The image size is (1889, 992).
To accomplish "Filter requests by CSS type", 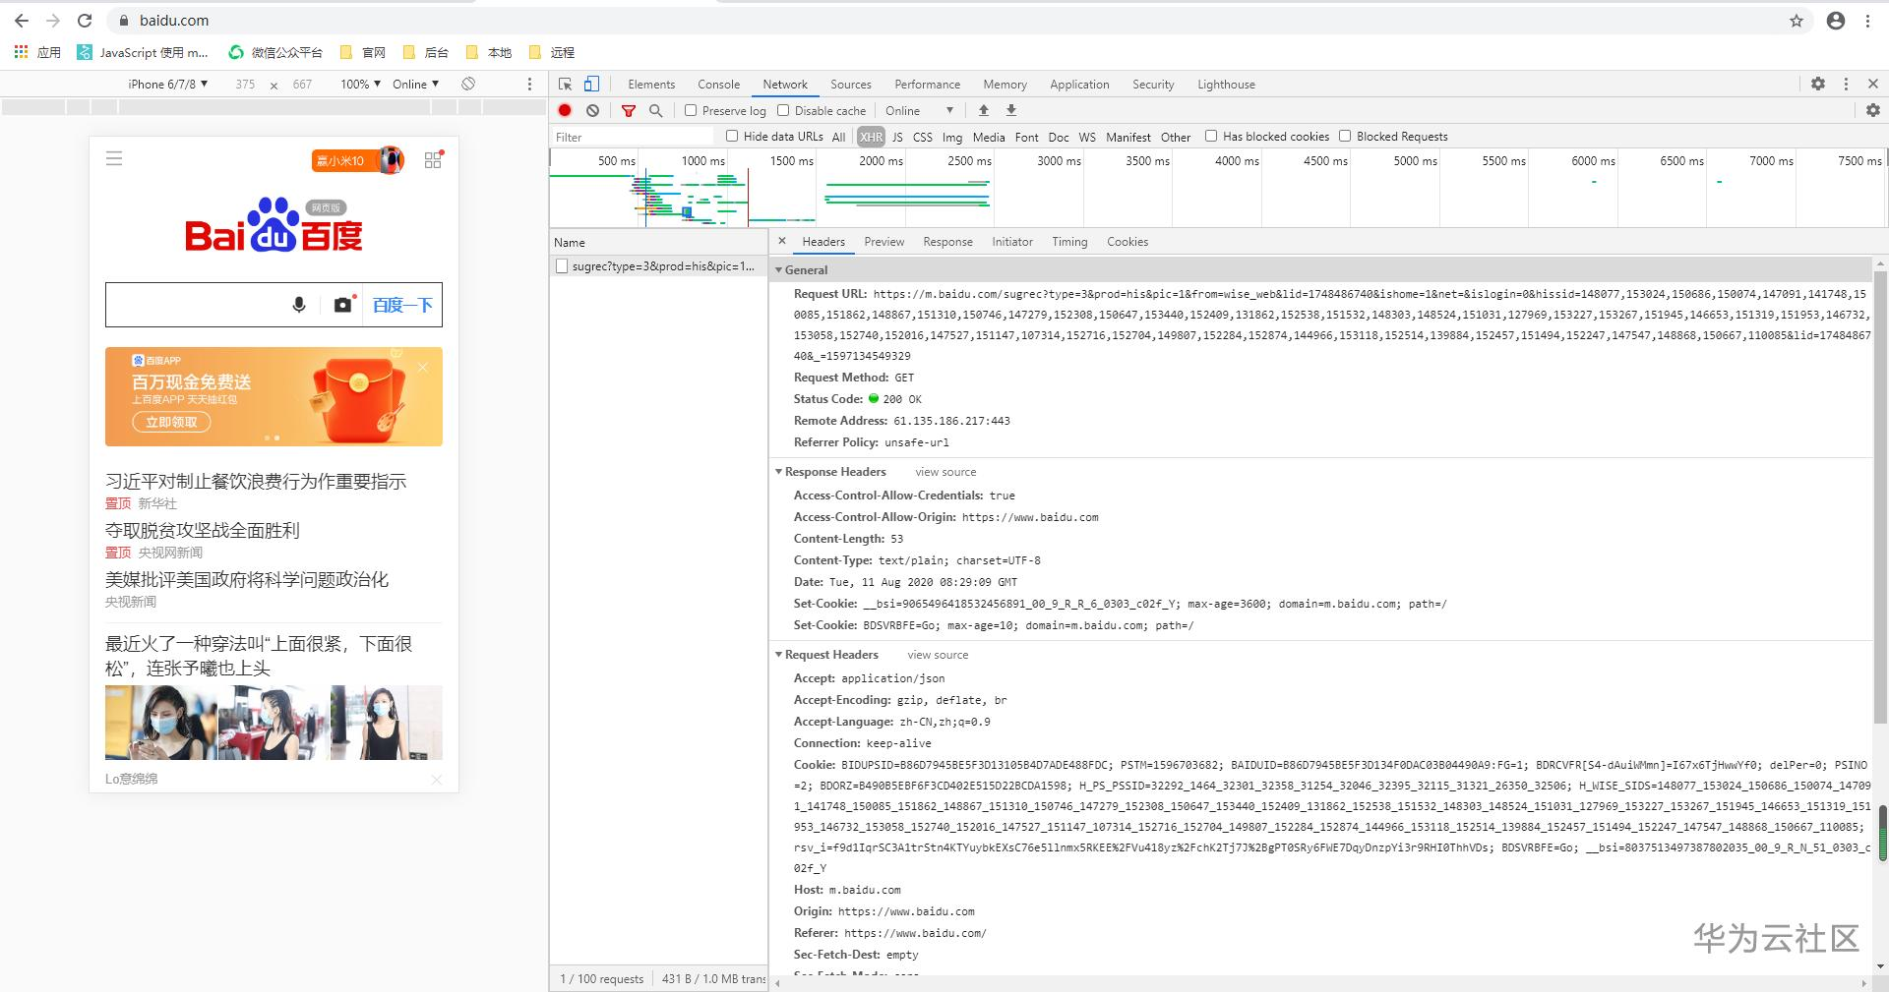I will pyautogui.click(x=923, y=138).
